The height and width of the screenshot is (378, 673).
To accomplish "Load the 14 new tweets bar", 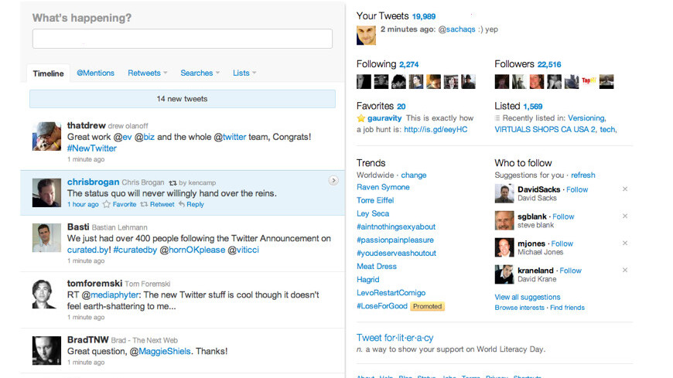I will tap(182, 99).
